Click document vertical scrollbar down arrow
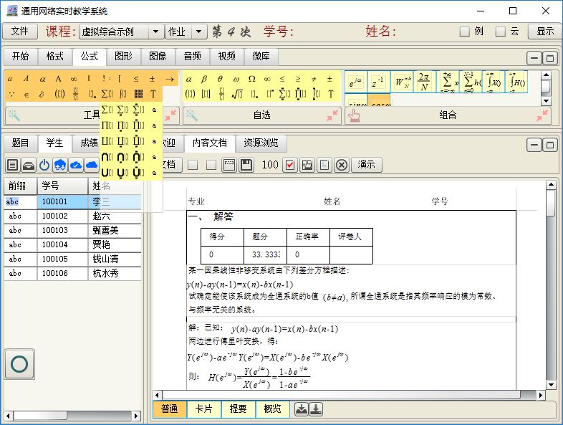 (551, 385)
